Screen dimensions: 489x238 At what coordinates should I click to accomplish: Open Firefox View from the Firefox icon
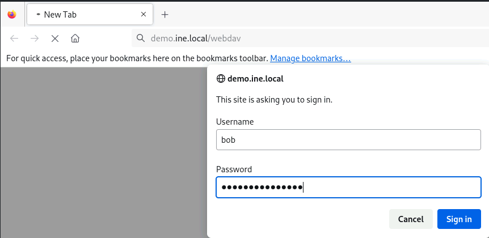point(12,15)
